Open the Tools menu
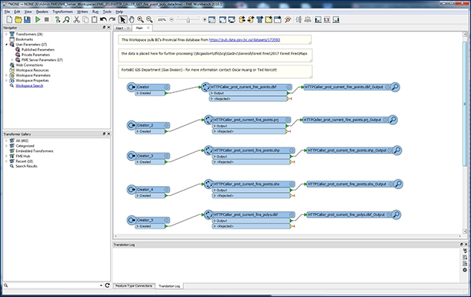The width and height of the screenshot is (471, 297). (107, 12)
